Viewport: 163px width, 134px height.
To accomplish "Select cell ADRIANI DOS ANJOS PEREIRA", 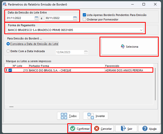I will tap(129, 70).
